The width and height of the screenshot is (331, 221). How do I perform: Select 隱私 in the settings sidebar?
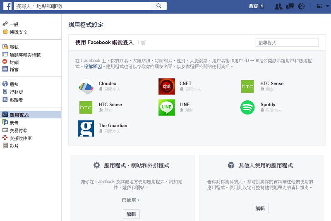click(14, 47)
